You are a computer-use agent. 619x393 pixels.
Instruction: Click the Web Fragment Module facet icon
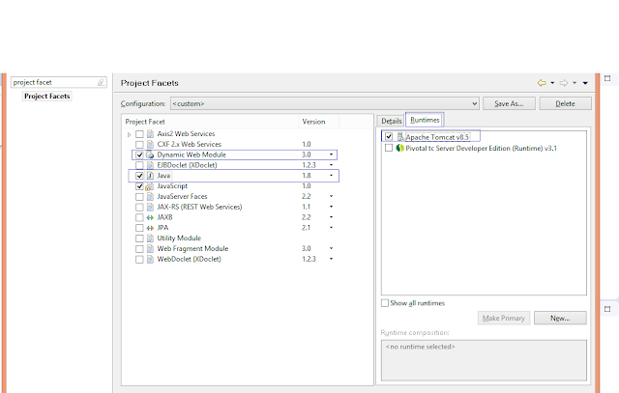pos(150,249)
